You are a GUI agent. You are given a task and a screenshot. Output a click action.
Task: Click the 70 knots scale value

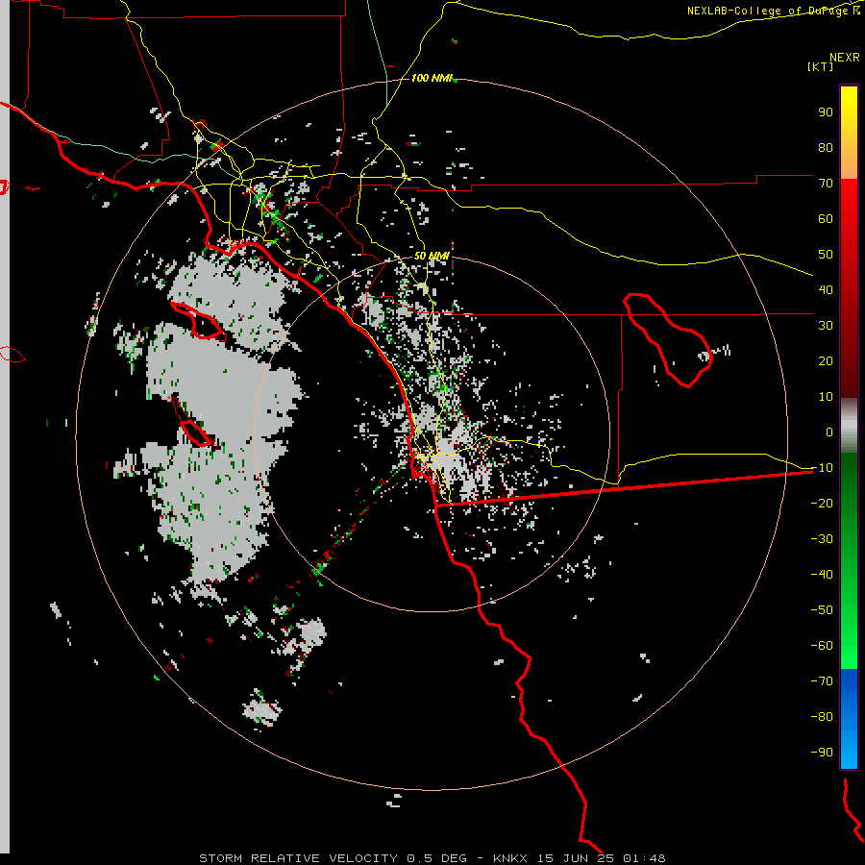pos(826,184)
